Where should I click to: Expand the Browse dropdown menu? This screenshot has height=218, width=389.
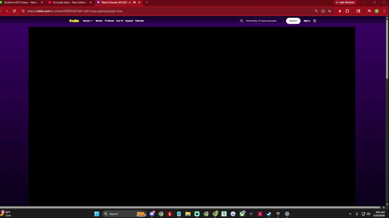click(88, 21)
